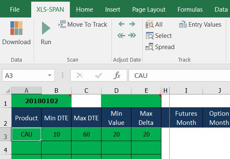The image size is (230, 159).
Task: Click single left arrow in Adjust Date
Action: (121, 24)
